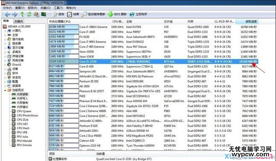
Task: Expand the DirectX tree node
Action: tap(5, 64)
